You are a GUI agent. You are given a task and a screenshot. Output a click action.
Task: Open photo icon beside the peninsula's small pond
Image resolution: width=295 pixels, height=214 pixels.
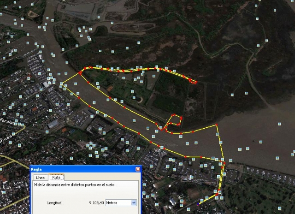[134, 98]
